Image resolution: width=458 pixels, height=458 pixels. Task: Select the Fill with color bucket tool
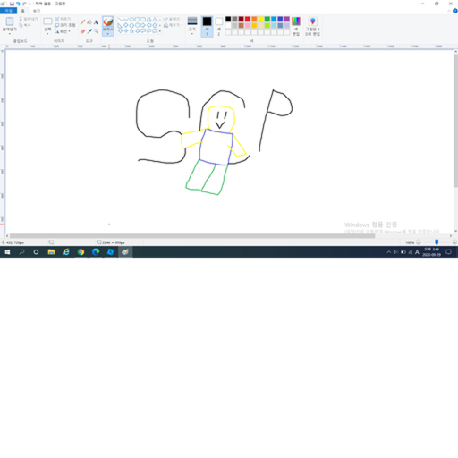(x=89, y=22)
